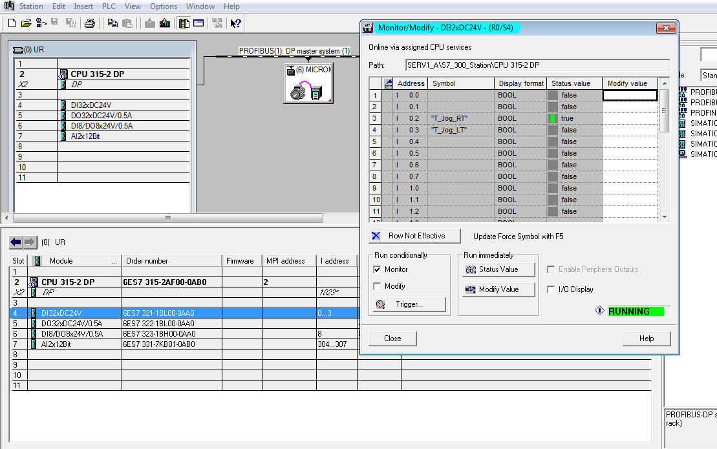
Task: Click the Print toolbar icon
Action: (90, 23)
